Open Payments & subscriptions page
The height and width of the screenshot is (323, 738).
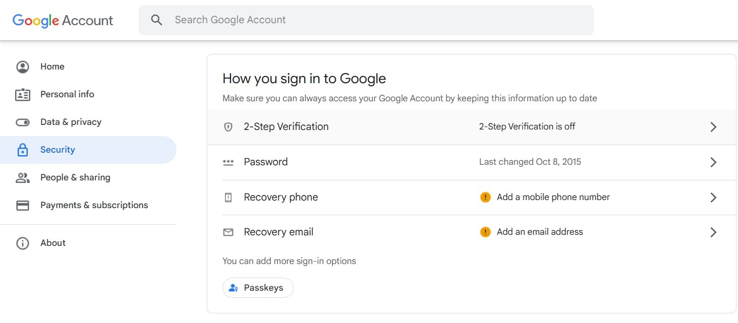point(94,205)
